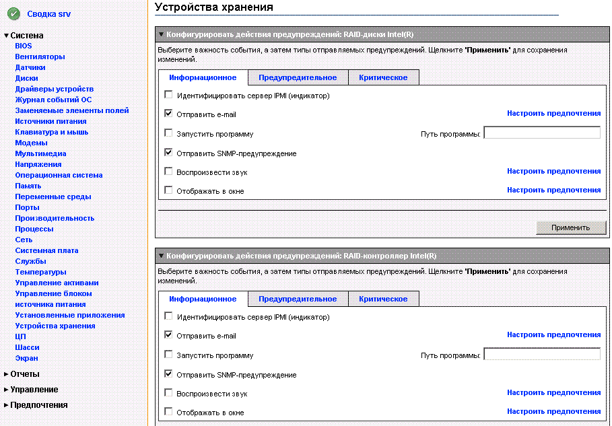
Task: Uncheck Отправить e-mail in the RAID-диски panel
Action: coord(168,114)
